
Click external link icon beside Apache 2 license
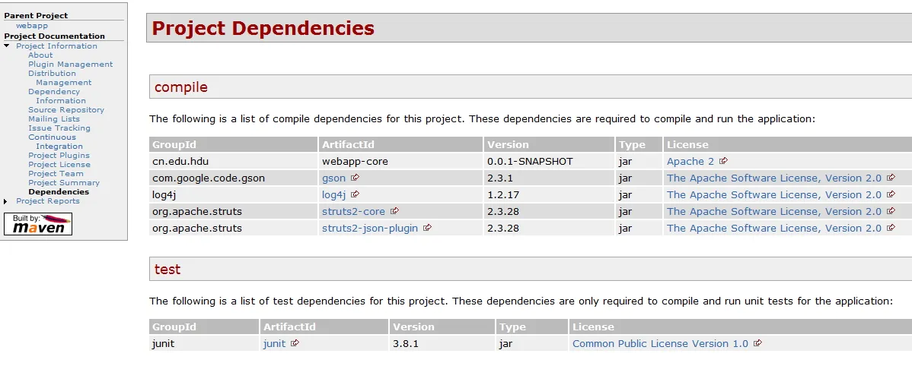pyautogui.click(x=724, y=161)
